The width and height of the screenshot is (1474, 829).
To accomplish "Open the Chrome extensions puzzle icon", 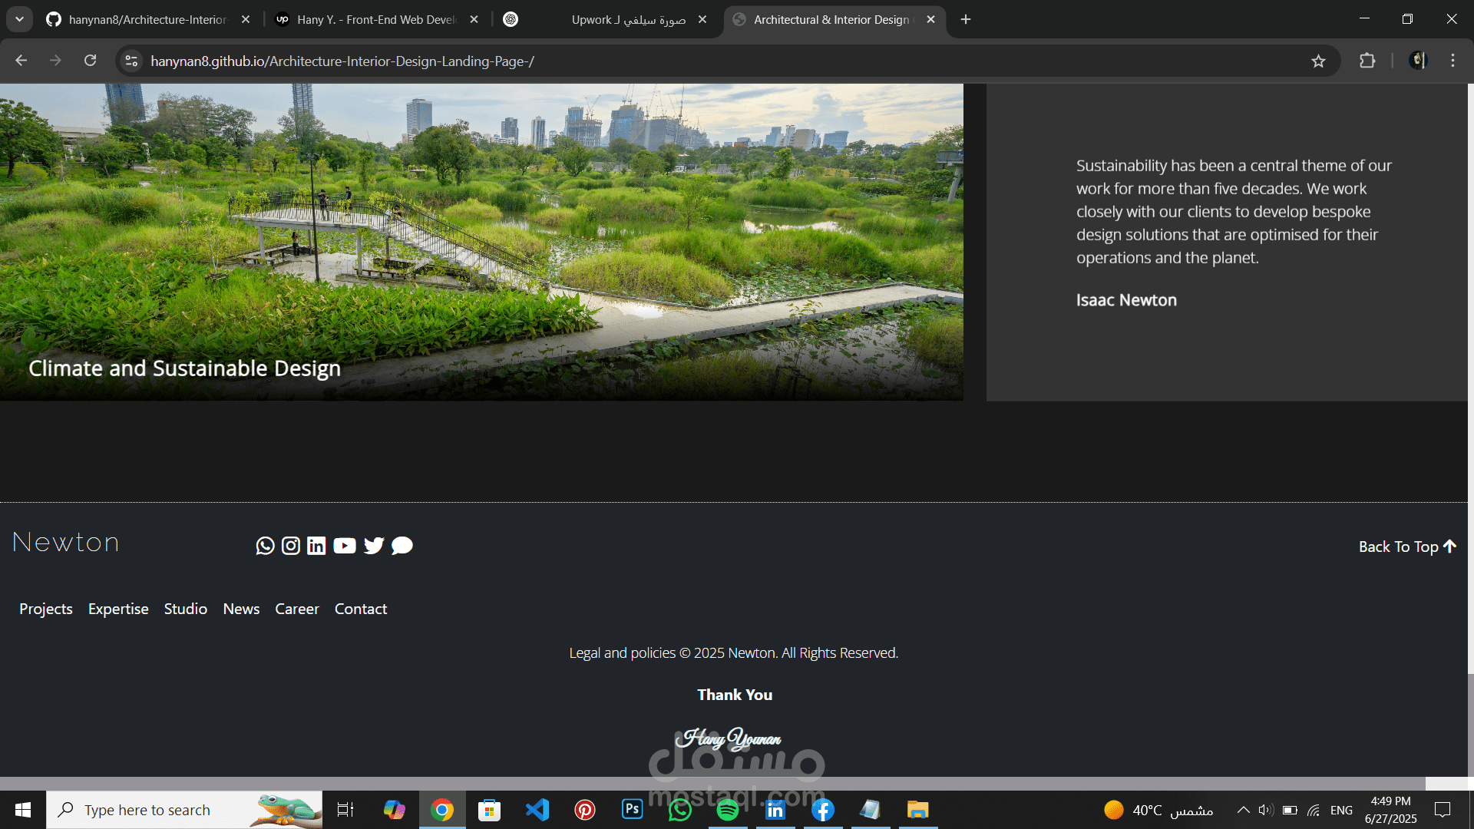I will 1367,61.
